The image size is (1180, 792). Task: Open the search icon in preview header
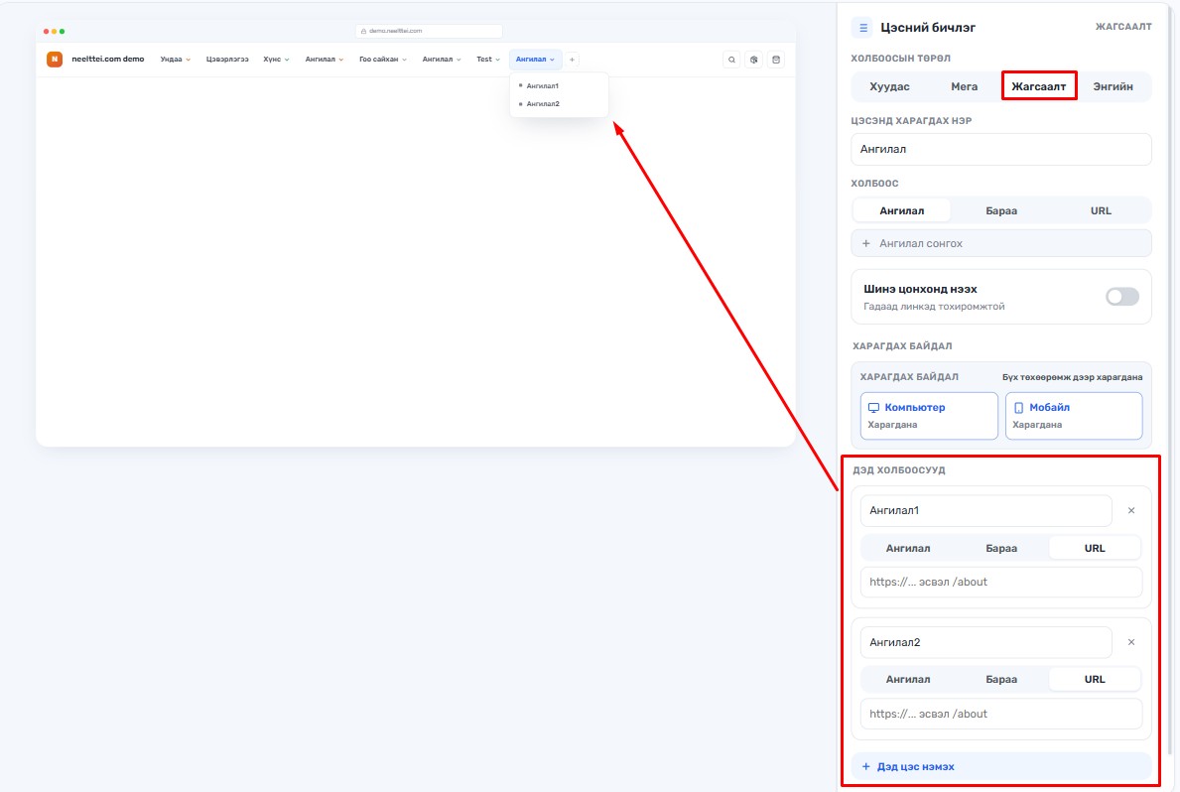pyautogui.click(x=731, y=60)
